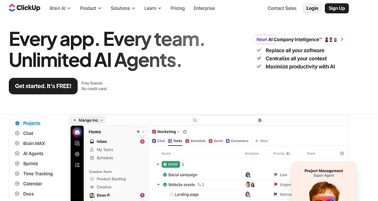Open the AI Company Intelligence banner
378x201 pixels.
tap(300, 39)
